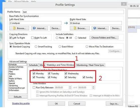Click the Profile Name field
The height and width of the screenshot is (108, 140).
73,12
